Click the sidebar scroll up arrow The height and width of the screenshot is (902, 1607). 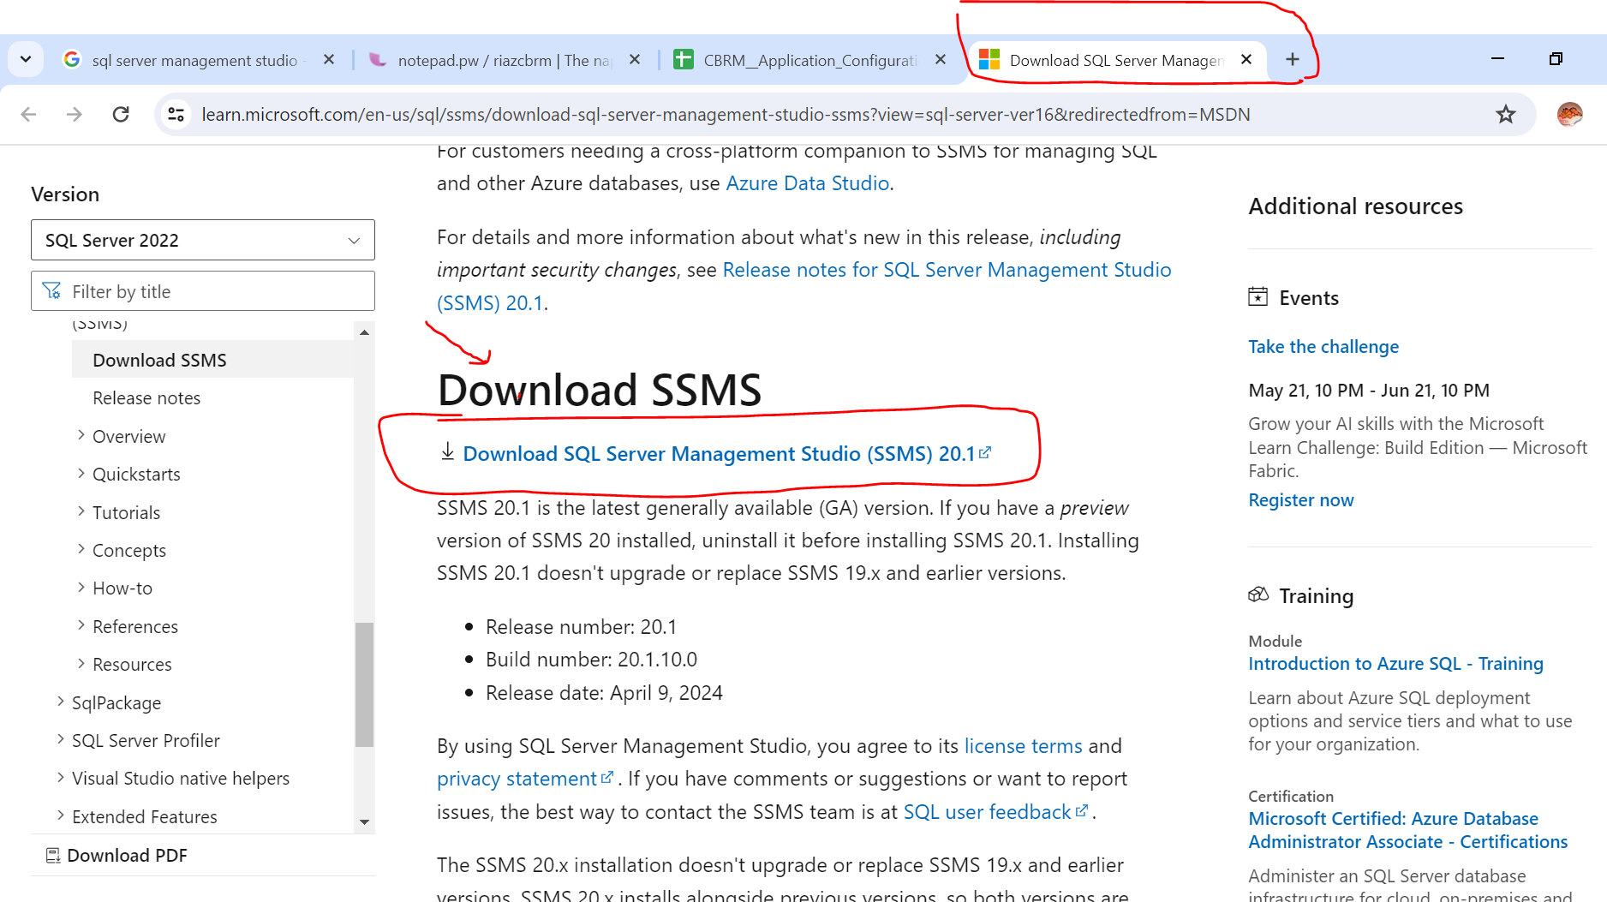click(x=364, y=332)
